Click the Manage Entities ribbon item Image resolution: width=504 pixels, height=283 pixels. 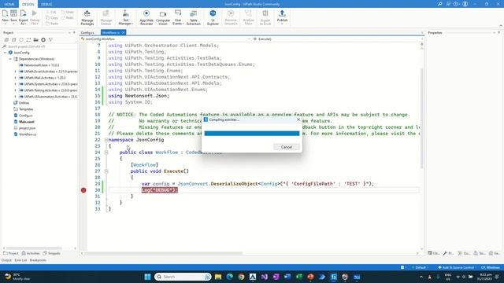pos(106,17)
